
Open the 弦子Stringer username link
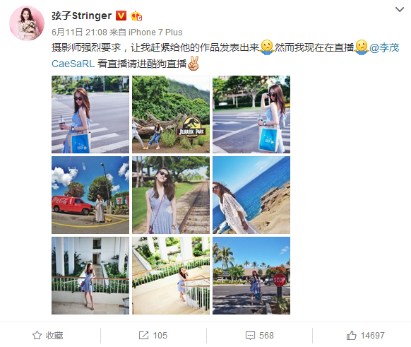[x=81, y=16]
